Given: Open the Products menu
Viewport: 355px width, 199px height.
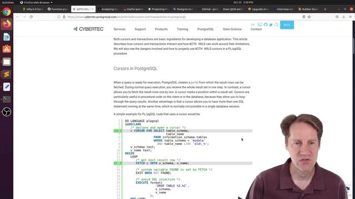Looking at the screenshot, I should point(161,29).
